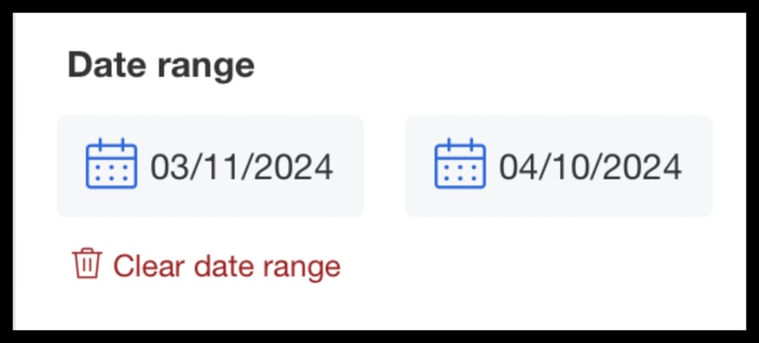Image resolution: width=759 pixels, height=343 pixels.
Task: Click the Date range heading
Action: [x=160, y=65]
